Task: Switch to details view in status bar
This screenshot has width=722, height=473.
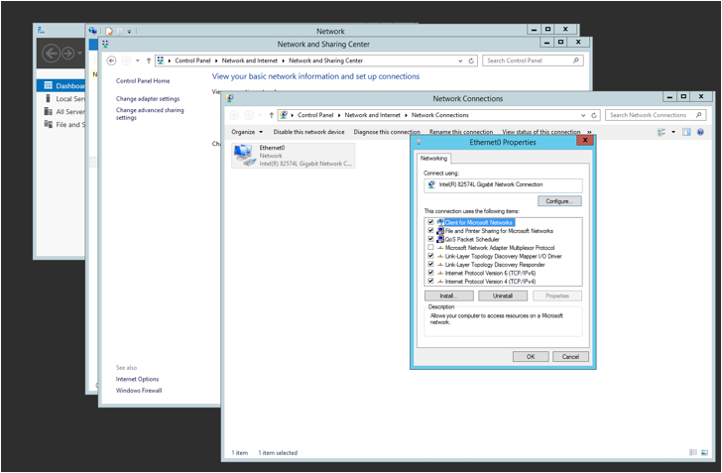Action: pyautogui.click(x=692, y=452)
